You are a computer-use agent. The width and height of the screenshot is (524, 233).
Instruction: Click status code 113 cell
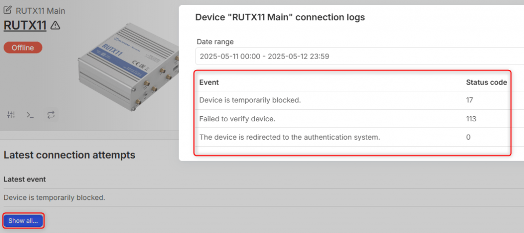[471, 118]
